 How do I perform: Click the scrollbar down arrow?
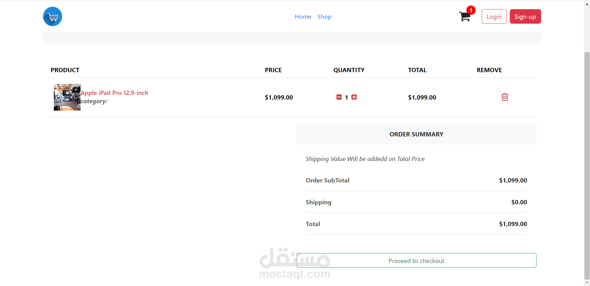[x=587, y=282]
